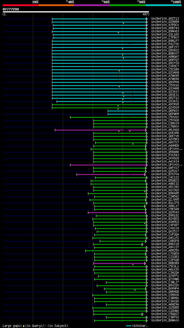Click the green alignment bar for C6BSF8
184x328 pixels.
pyautogui.click(x=123, y=241)
